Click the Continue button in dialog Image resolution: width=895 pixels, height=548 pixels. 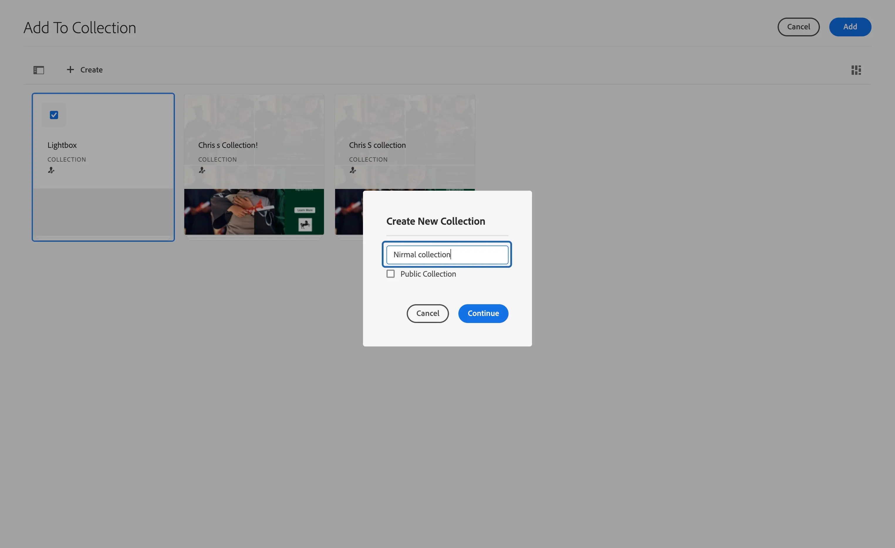483,313
